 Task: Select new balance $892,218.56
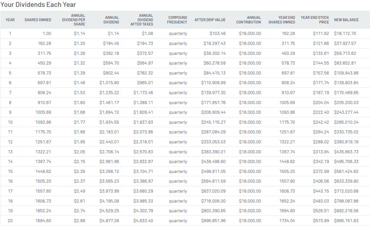346,211
